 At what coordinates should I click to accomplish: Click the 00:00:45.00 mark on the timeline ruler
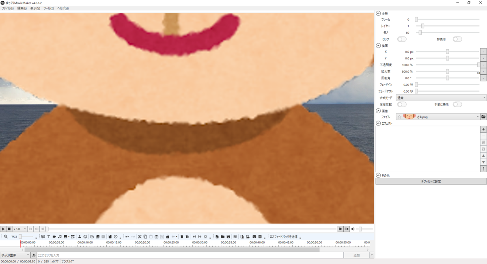286,242
